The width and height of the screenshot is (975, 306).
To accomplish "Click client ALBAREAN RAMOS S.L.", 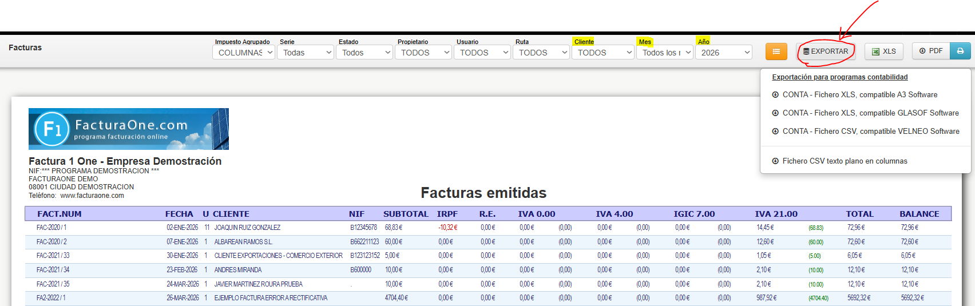I will [x=243, y=242].
